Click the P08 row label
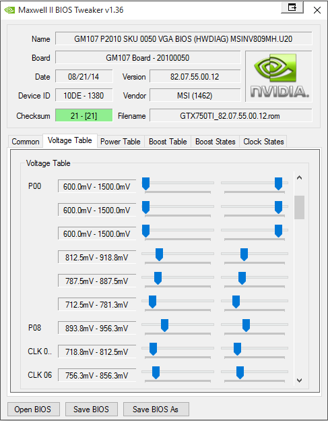The height and width of the screenshot is (421, 328). (x=34, y=328)
